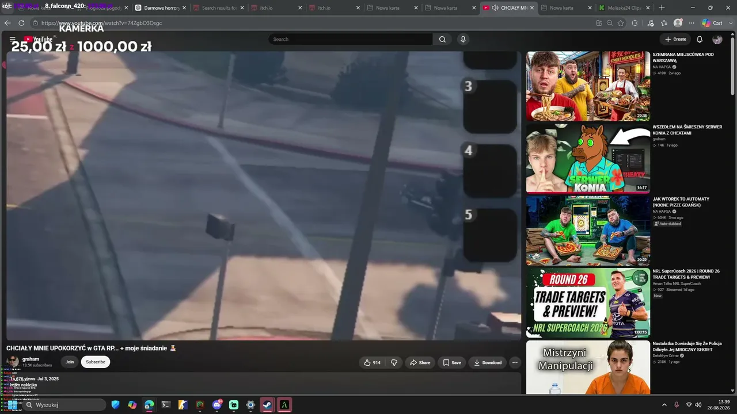The image size is (737, 414).
Task: Click the 'Detektyw Crime' channel name
Action: (x=666, y=356)
